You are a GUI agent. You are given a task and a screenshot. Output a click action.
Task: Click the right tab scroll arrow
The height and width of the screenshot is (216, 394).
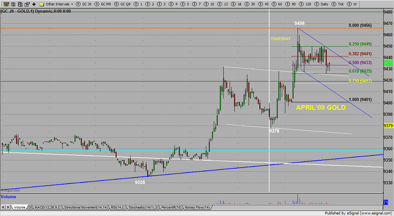tap(8, 207)
